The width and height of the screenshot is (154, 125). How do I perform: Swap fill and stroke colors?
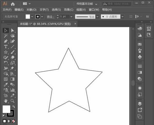[x=14, y=106]
